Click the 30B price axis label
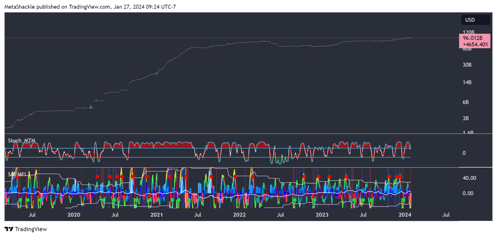The height and width of the screenshot is (237, 497). point(467,65)
